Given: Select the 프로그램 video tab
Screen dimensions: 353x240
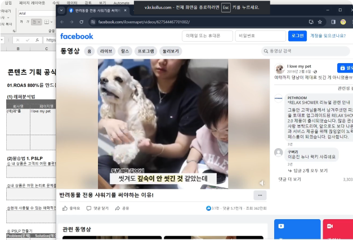Looking at the screenshot, I should click(x=146, y=51).
